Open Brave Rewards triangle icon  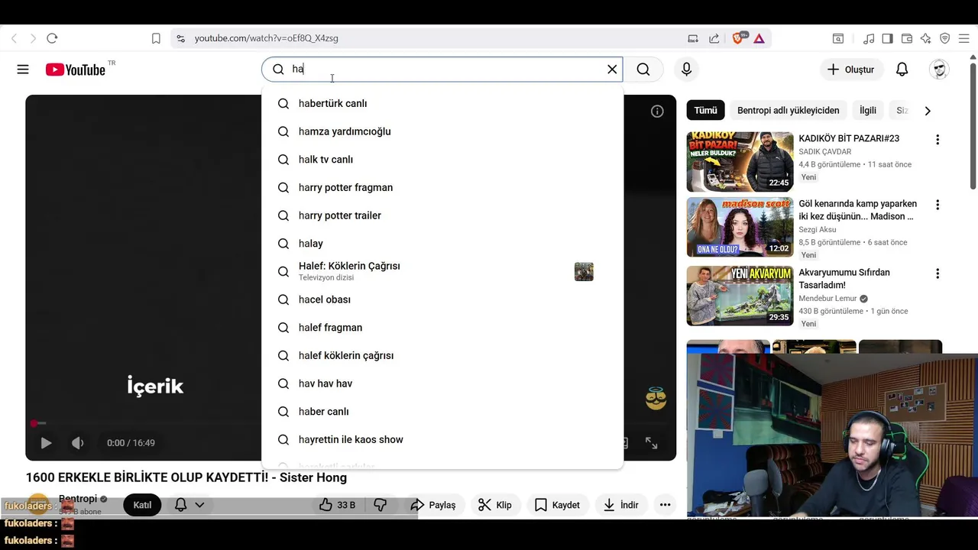pyautogui.click(x=759, y=38)
